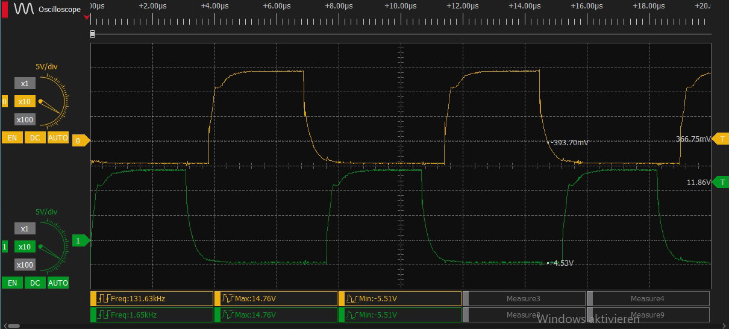Click the -393.70mV cursor readout
The image size is (729, 329).
coord(570,143)
